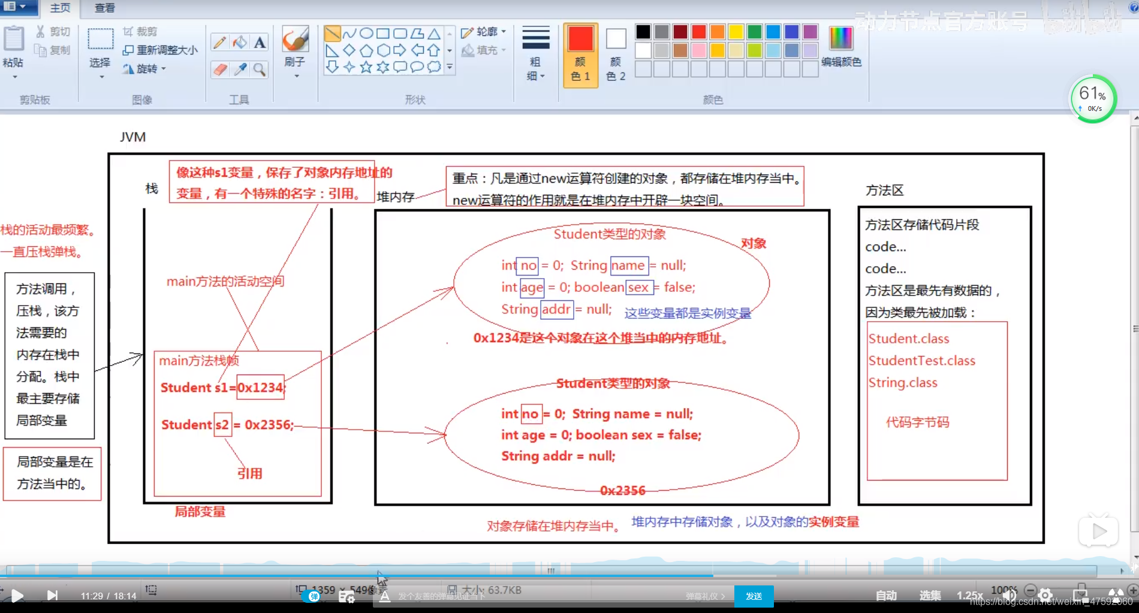Pick the black color swatch
The height and width of the screenshot is (613, 1139).
643,32
